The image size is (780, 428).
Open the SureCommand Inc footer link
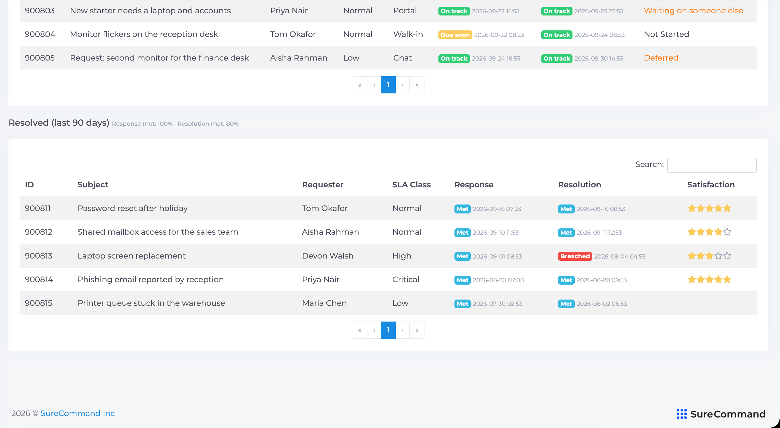[78, 413]
